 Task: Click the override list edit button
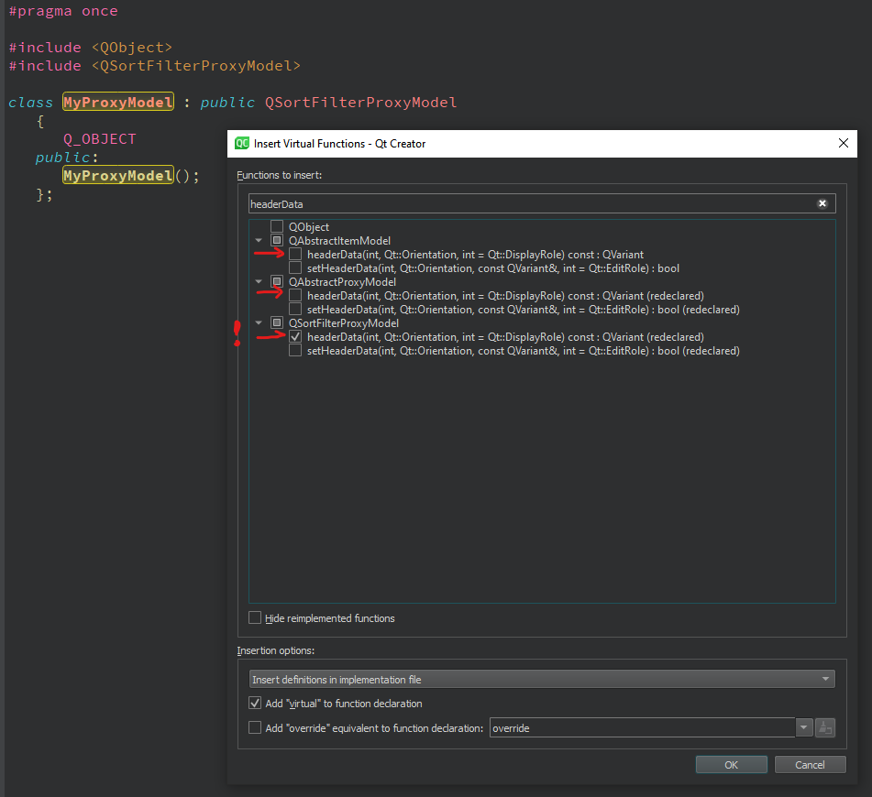pos(824,727)
